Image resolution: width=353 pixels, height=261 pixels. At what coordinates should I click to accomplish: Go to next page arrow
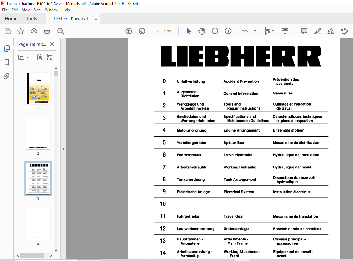(142, 31)
